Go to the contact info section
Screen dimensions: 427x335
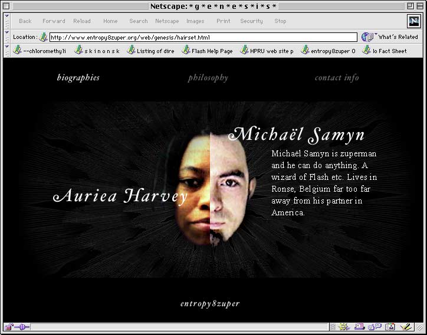(x=336, y=78)
